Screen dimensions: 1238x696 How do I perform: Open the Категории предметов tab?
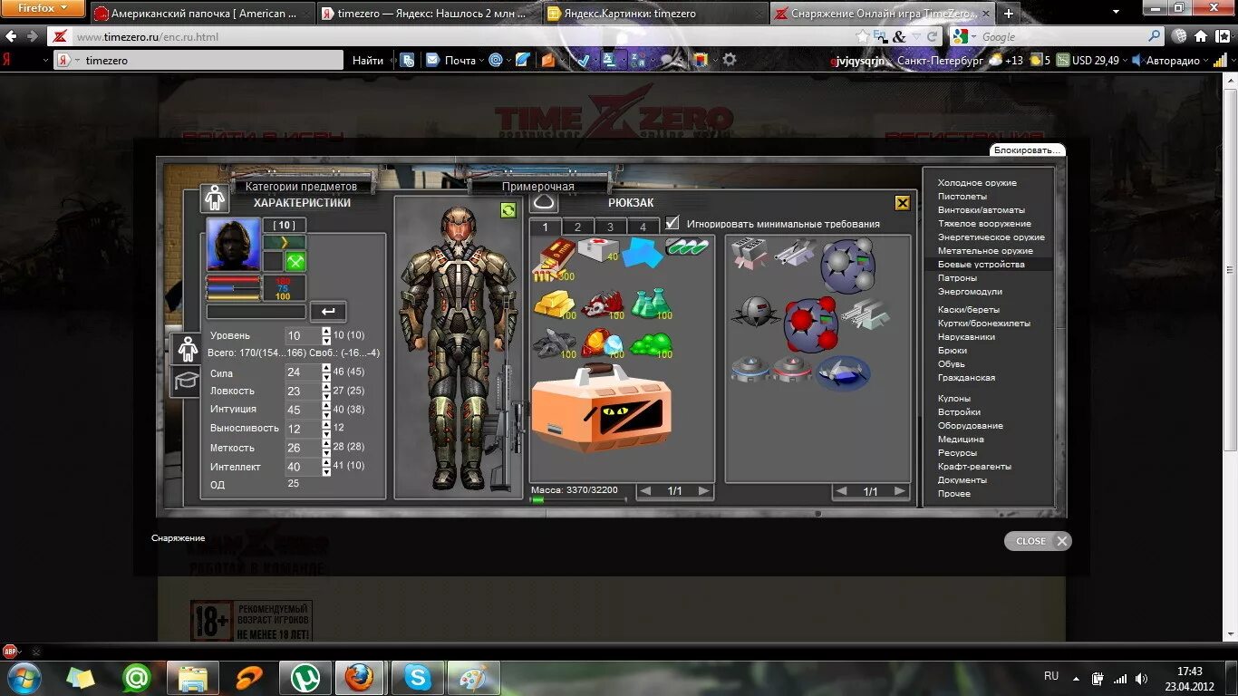(x=301, y=186)
